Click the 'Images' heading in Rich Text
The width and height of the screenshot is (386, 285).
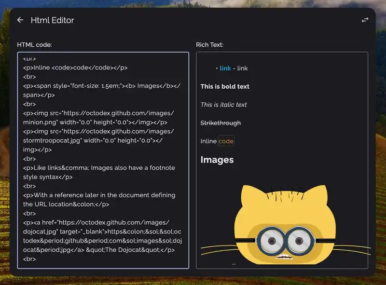coord(217,160)
